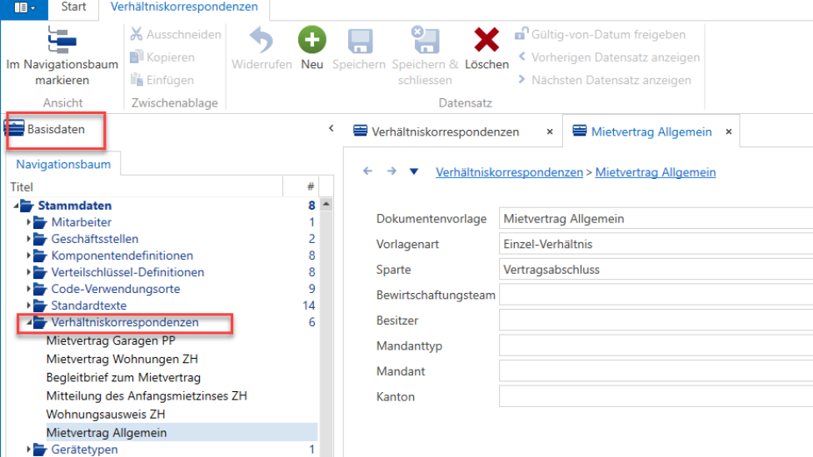Screen dimensions: 813x457
Task: Click into the Vorlagenart field
Action: point(656,244)
